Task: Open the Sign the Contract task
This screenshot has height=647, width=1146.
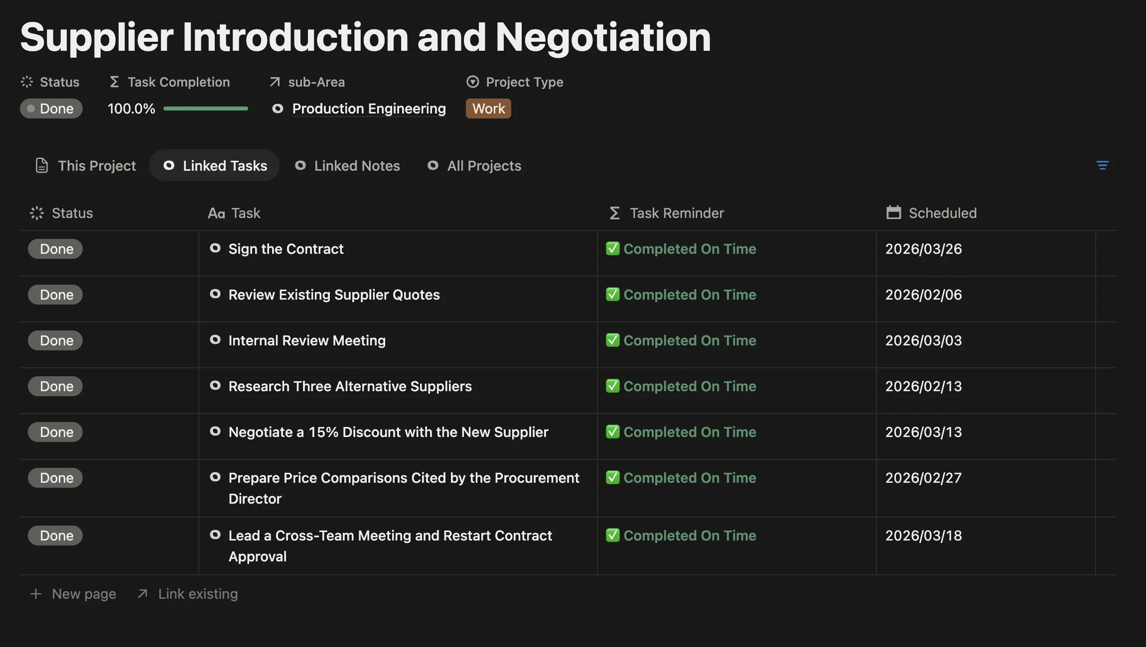Action: tap(286, 249)
